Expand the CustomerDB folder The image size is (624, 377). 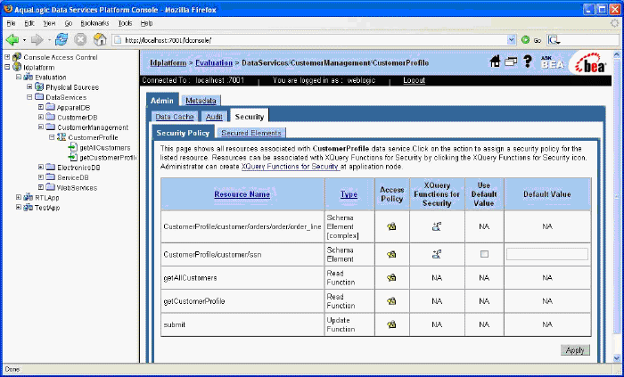tap(41, 118)
